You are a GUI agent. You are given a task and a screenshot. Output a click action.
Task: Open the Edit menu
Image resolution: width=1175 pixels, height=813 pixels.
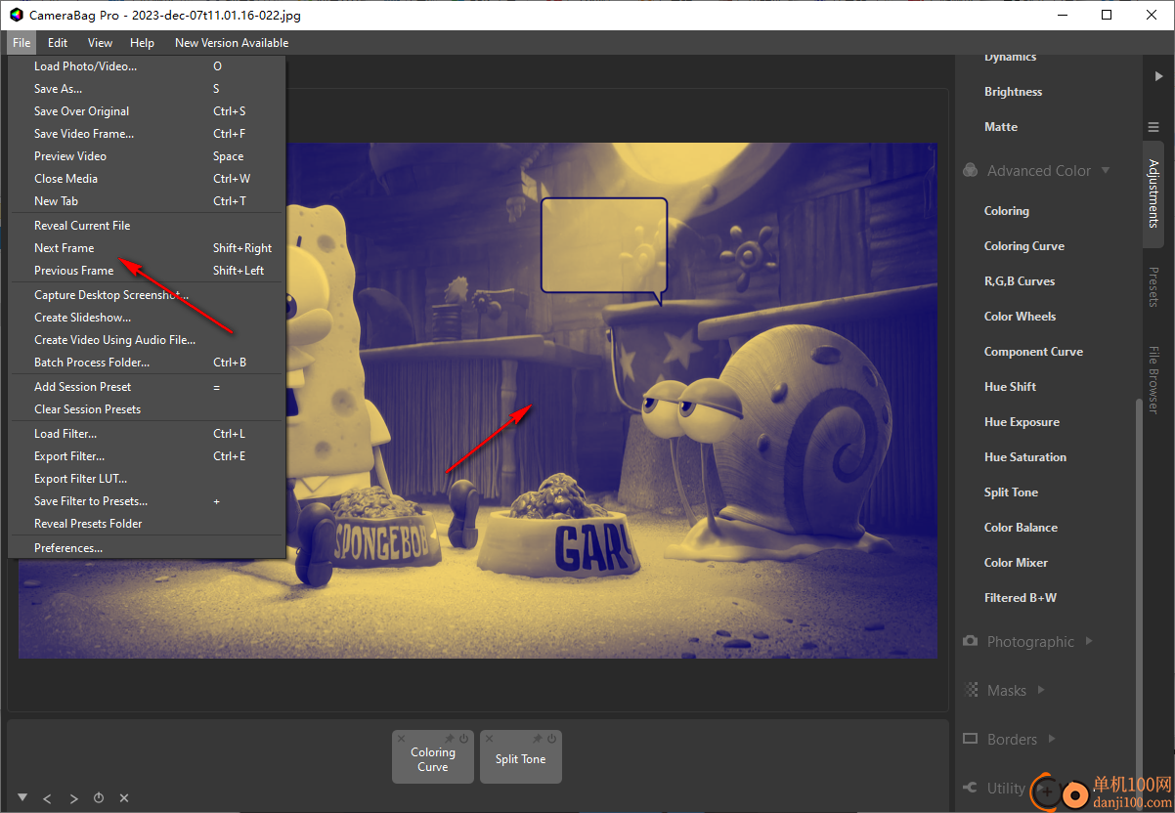click(x=58, y=43)
